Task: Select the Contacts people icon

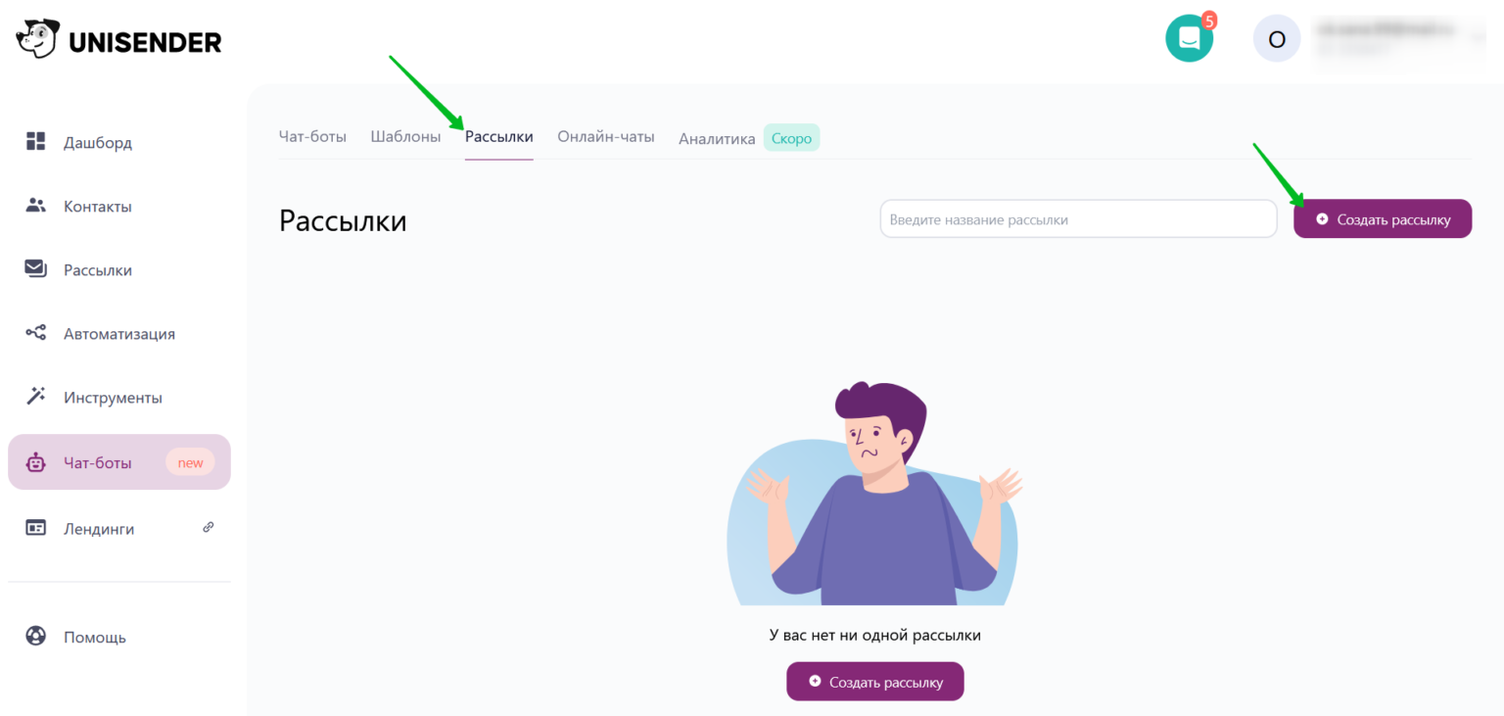Action: click(36, 206)
